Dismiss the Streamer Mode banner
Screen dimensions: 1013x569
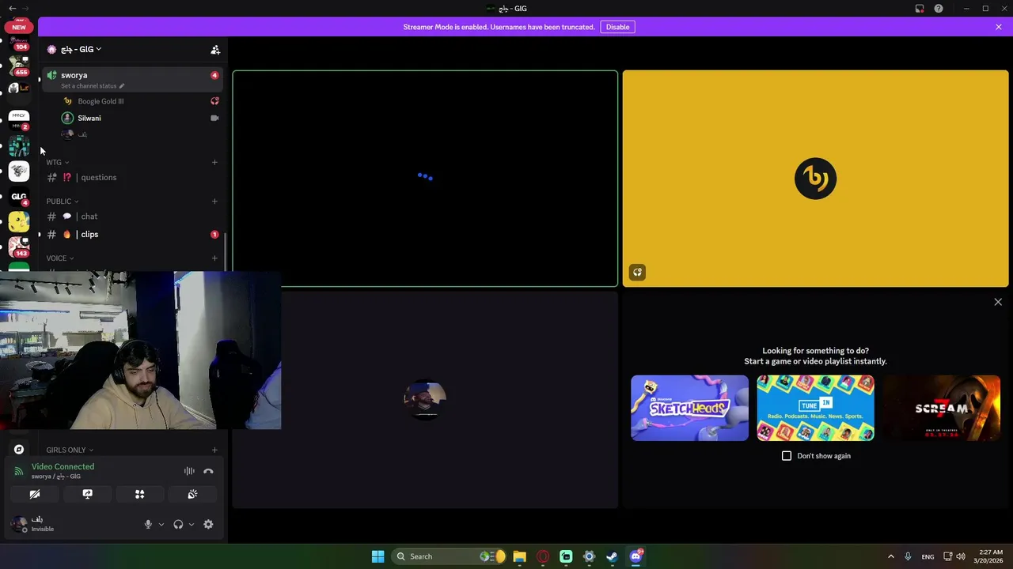(999, 27)
